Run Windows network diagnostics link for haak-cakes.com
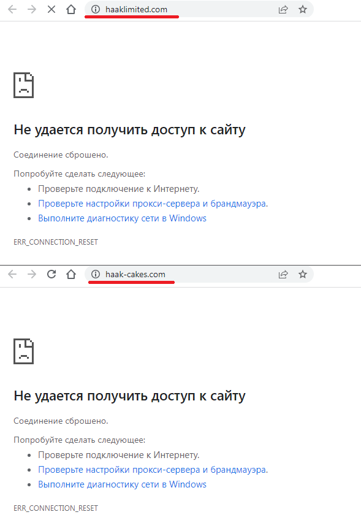361x520 pixels. (x=122, y=484)
